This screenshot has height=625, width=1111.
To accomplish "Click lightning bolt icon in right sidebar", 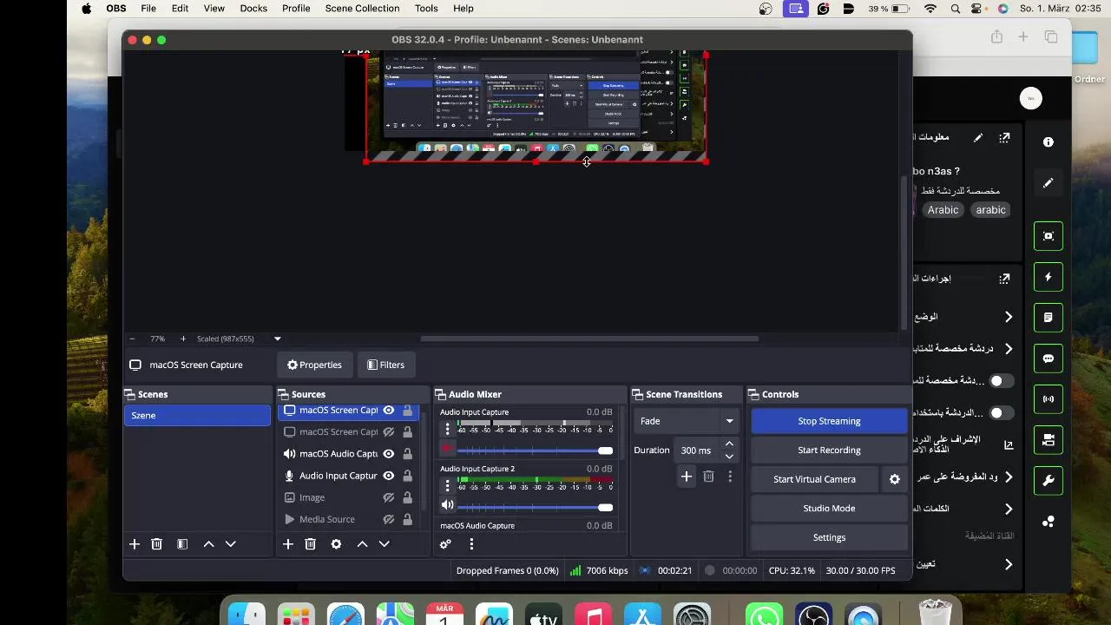I will click(1049, 277).
